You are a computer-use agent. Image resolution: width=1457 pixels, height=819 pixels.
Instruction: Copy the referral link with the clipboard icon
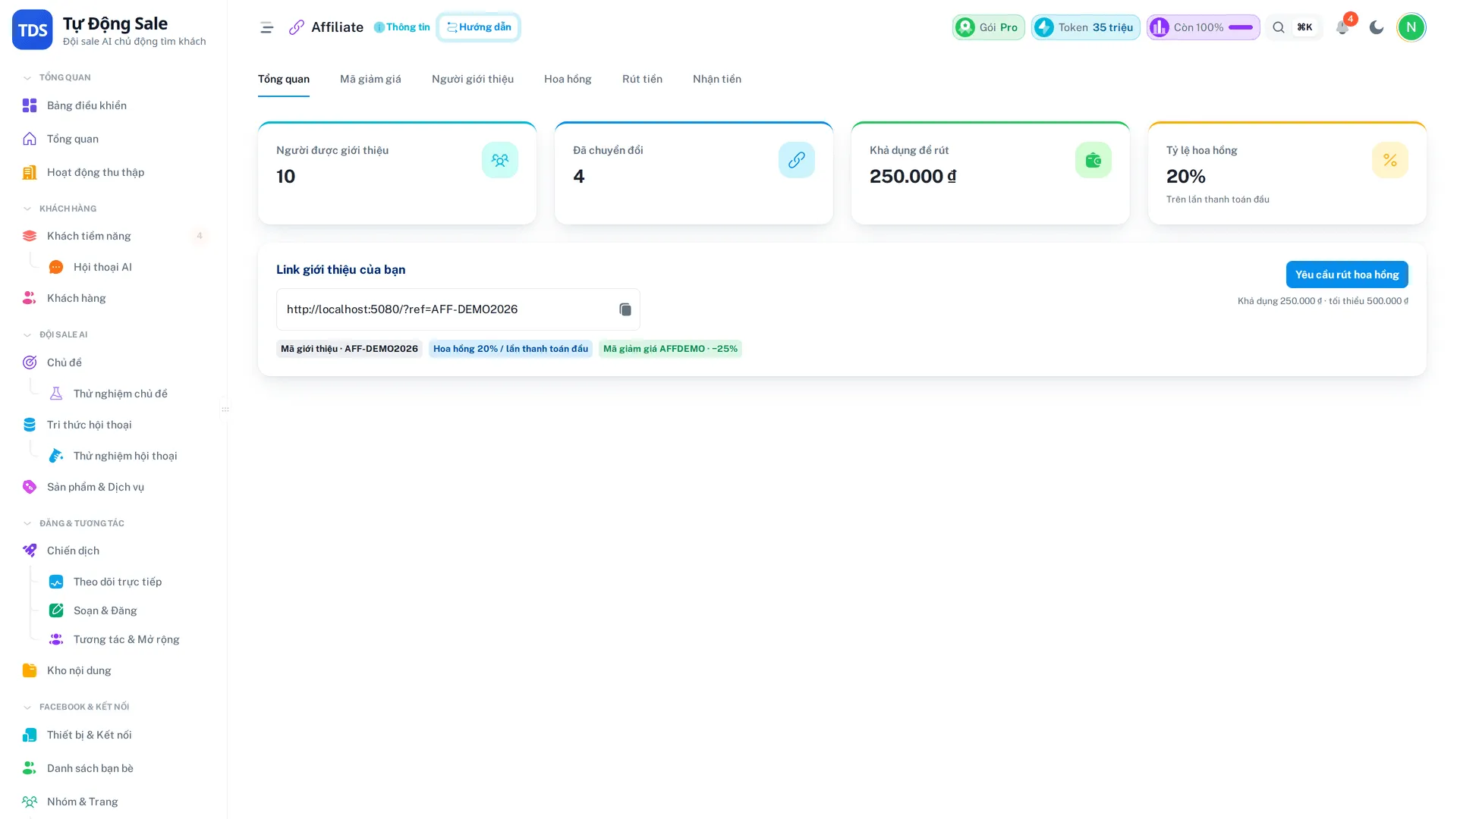[625, 309]
